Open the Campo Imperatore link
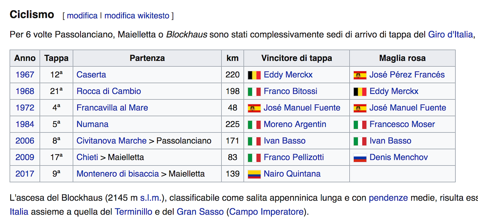Image resolution: width=478 pixels, height=223 pixels. tap(267, 212)
